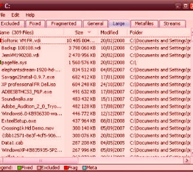Click the red fragmented marker beside Softonic VM FR.vdi
This screenshot has height=172, width=193.
tap(1, 41)
